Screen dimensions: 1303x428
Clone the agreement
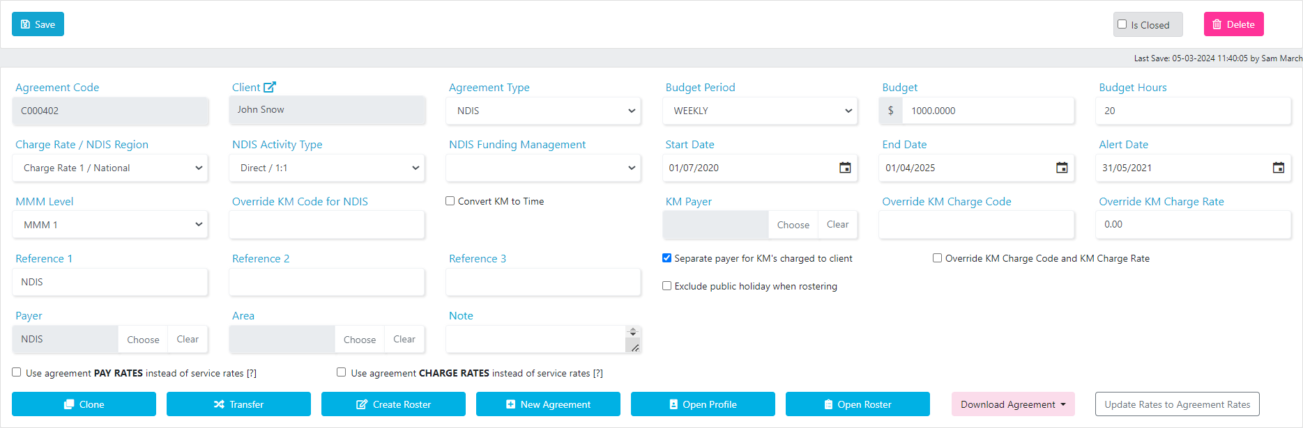tap(84, 404)
